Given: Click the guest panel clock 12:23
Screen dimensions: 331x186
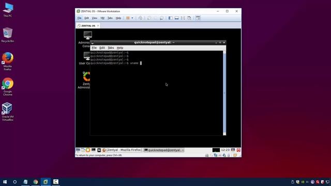Looking at the screenshot, I should (x=225, y=150).
